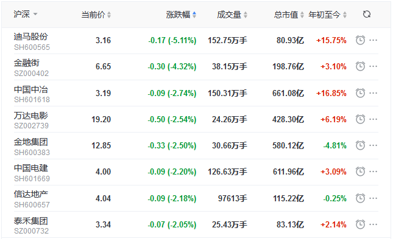Open more options for 中国电建

(x=374, y=171)
